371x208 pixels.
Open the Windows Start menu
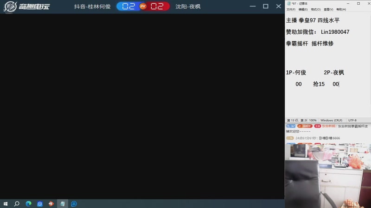6,203
